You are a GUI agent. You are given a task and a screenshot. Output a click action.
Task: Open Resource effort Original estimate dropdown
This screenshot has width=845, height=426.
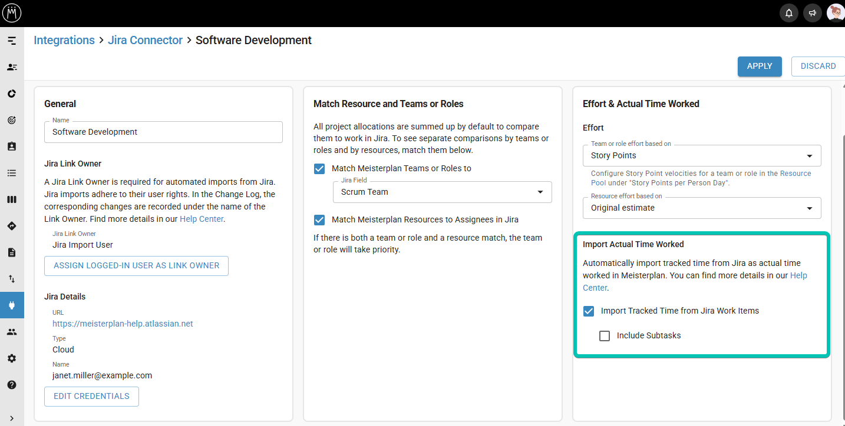[702, 208]
